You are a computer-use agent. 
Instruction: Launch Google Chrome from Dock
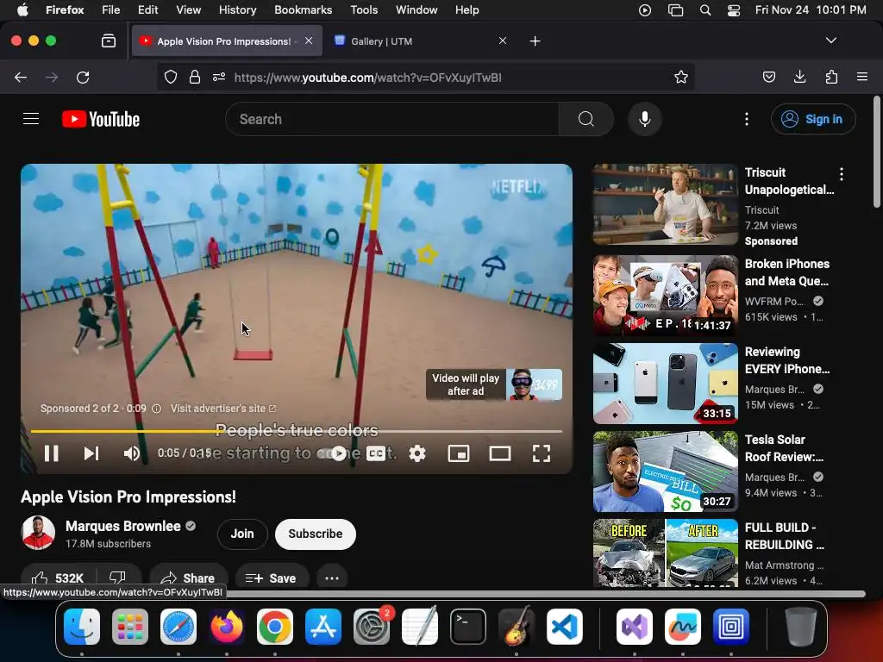coord(275,626)
